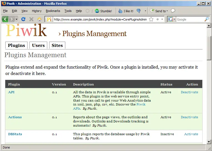212x151 pixels.
Task: Go to the Home page icon
Action: coord(39,19)
